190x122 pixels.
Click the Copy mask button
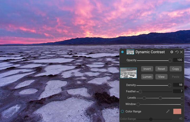point(175,69)
